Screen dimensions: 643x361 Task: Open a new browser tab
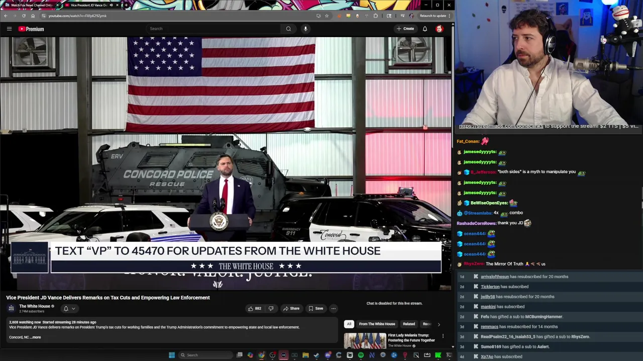126,5
